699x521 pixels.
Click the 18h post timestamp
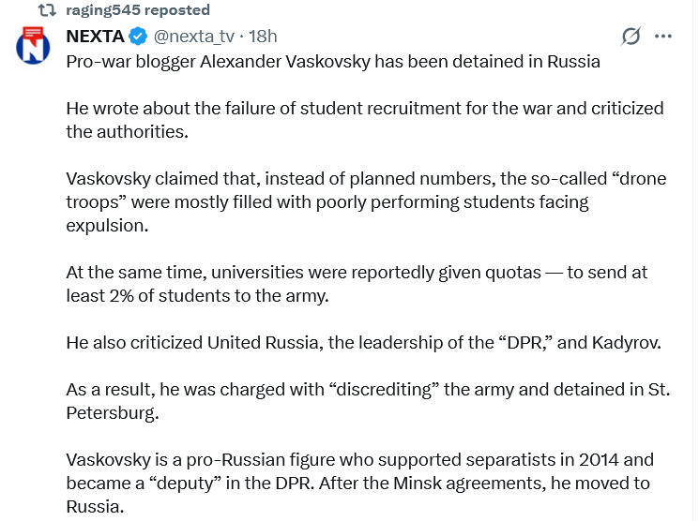262,37
